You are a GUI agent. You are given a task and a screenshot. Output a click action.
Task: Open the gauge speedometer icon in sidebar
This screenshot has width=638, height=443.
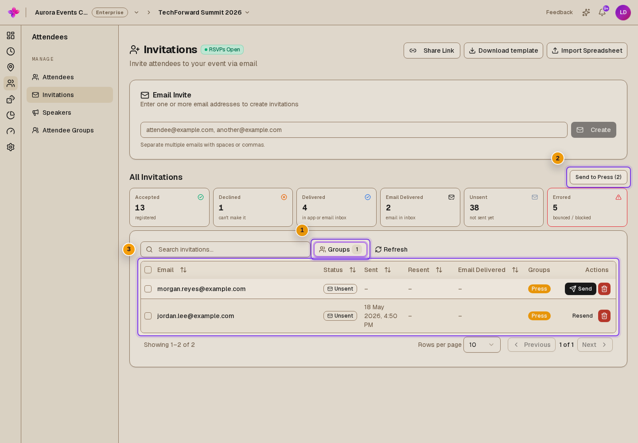(x=11, y=131)
